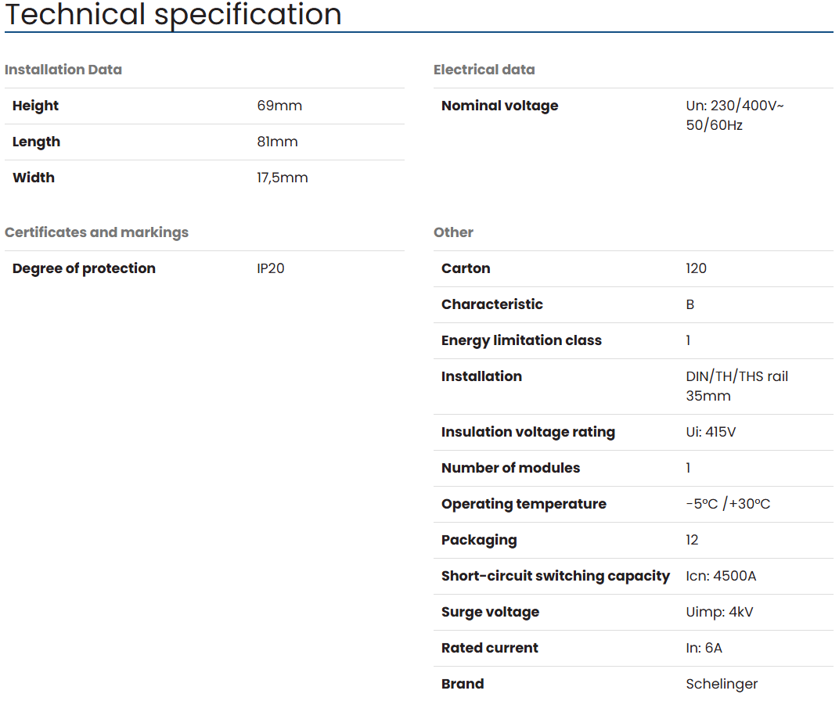The image size is (839, 705).
Task: Select the Icn: 4500A value
Action: point(721,576)
